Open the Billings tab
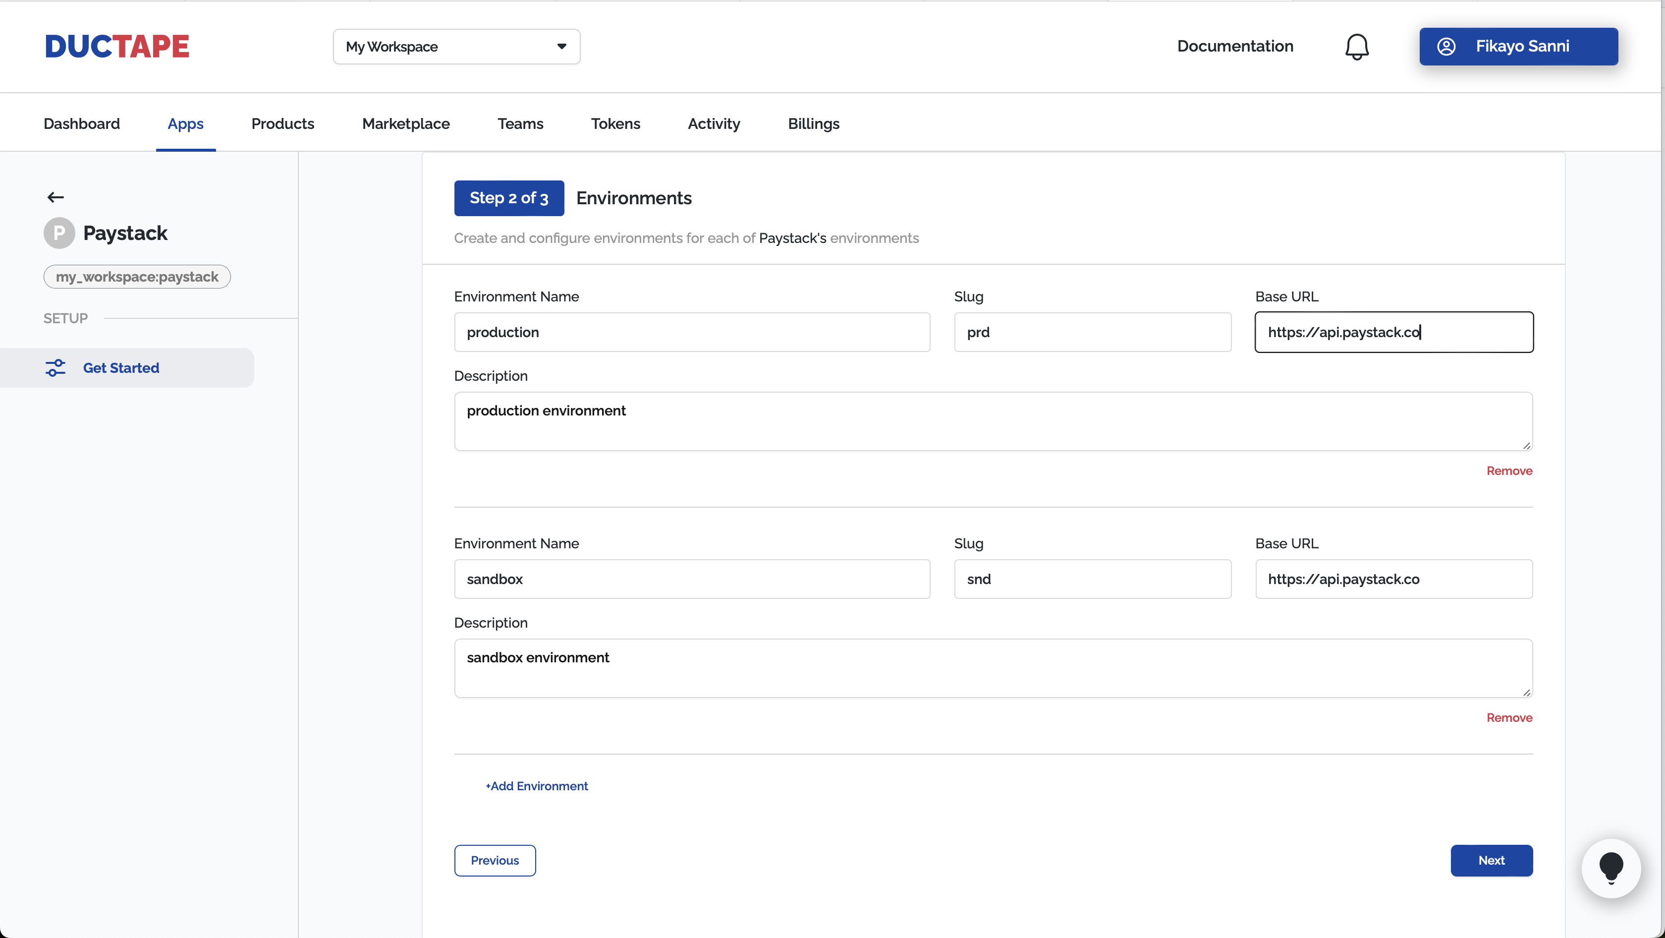The height and width of the screenshot is (938, 1665). point(813,123)
